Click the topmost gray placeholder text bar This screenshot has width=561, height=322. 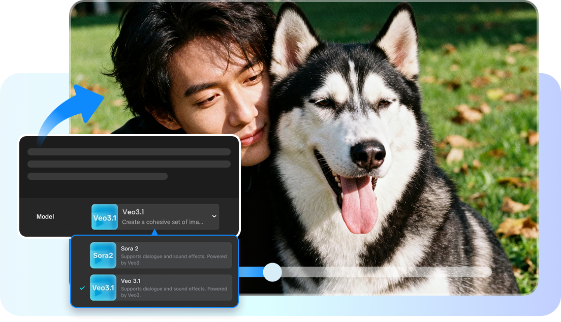point(129,152)
